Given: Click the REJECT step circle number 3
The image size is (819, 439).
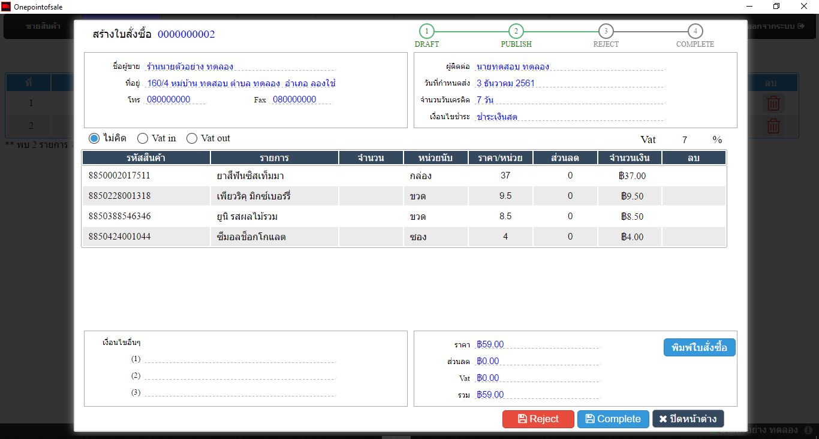Looking at the screenshot, I should coord(606,31).
